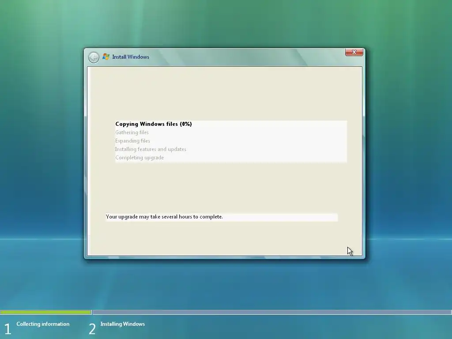Click the back arrow button in Install Windows
This screenshot has width=452, height=339.
94,57
